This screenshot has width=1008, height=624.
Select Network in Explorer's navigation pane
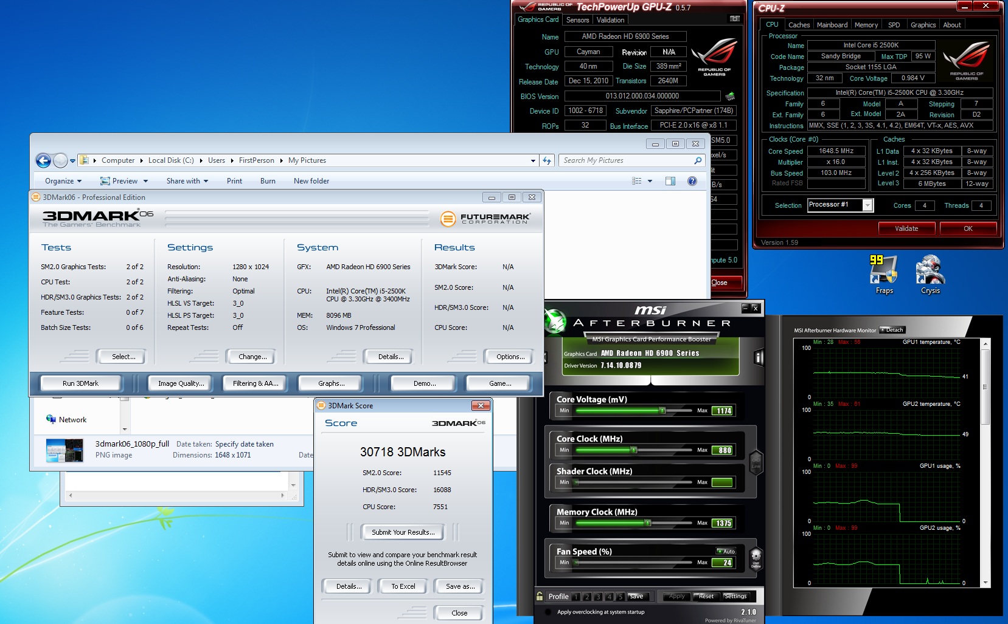pos(72,420)
